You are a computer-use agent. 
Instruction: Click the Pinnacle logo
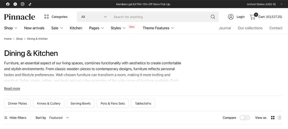coord(19,17)
